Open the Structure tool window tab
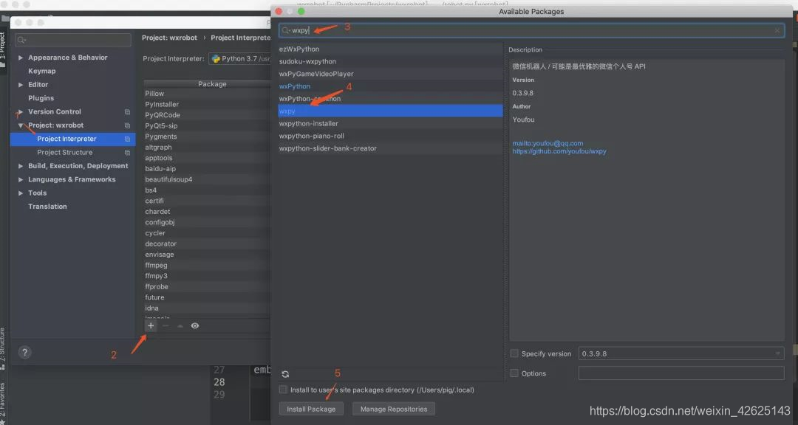This screenshot has height=425, width=798. coord(2,348)
